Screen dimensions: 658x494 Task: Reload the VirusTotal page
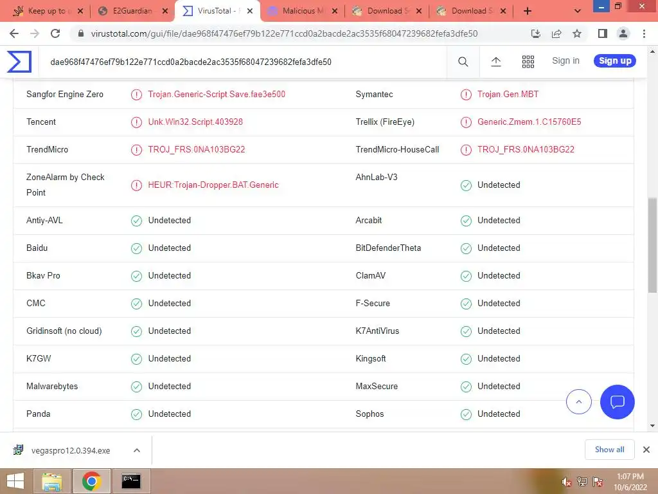(x=55, y=33)
